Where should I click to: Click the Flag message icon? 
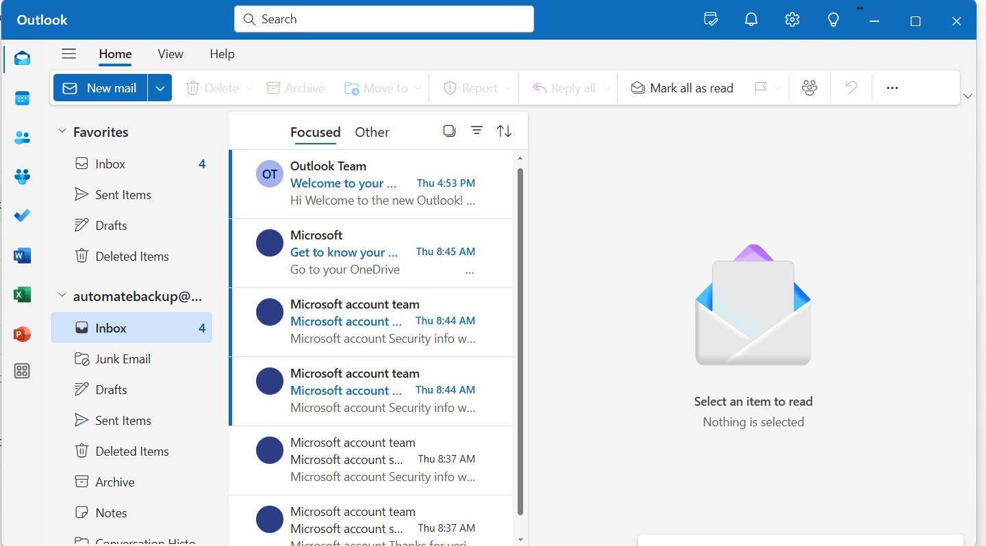(x=760, y=88)
